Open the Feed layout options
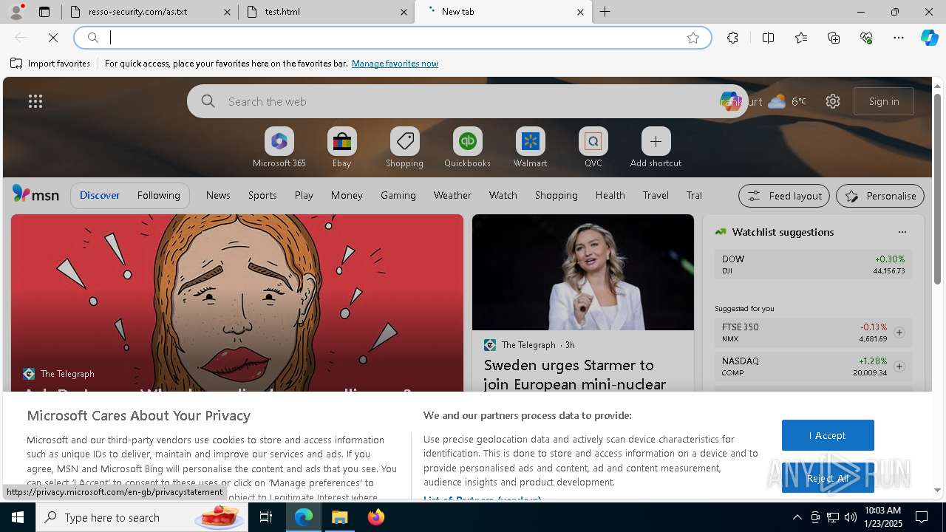Image resolution: width=946 pixels, height=532 pixels. pos(784,196)
